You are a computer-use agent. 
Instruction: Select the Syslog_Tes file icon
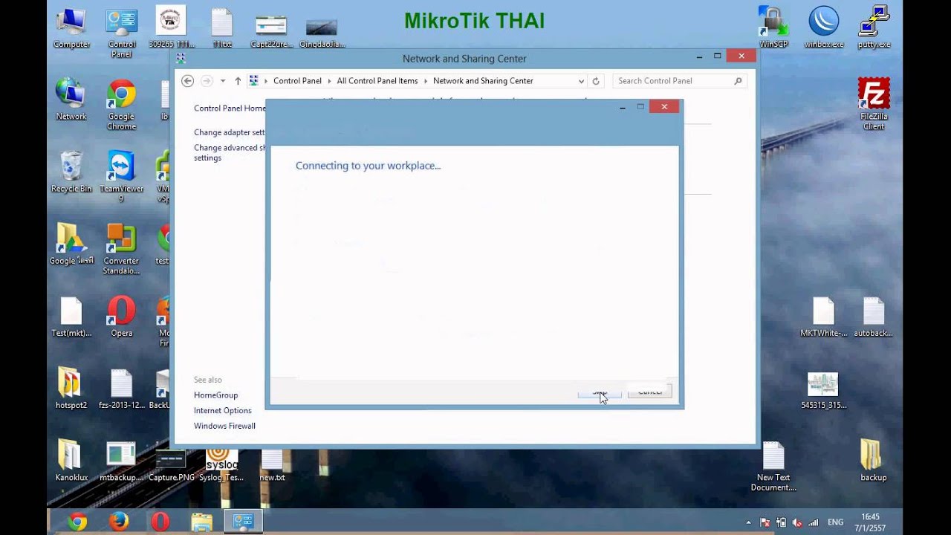coord(222,465)
